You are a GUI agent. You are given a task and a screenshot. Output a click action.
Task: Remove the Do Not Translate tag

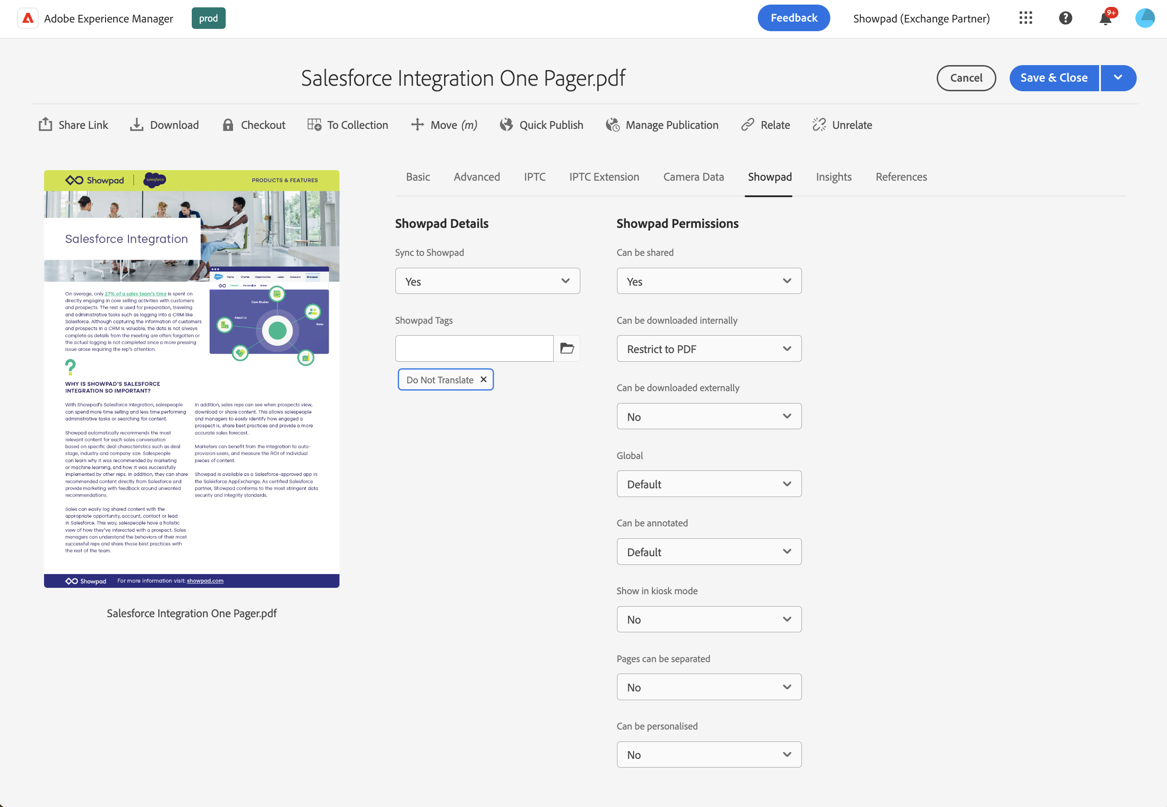click(483, 379)
